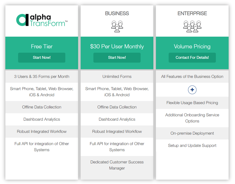Select 'On-premise Deployment' under Enterprise
Screen dimensions: 235x184
coord(192,133)
